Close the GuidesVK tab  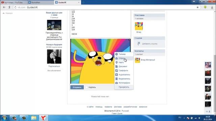pos(79,2)
